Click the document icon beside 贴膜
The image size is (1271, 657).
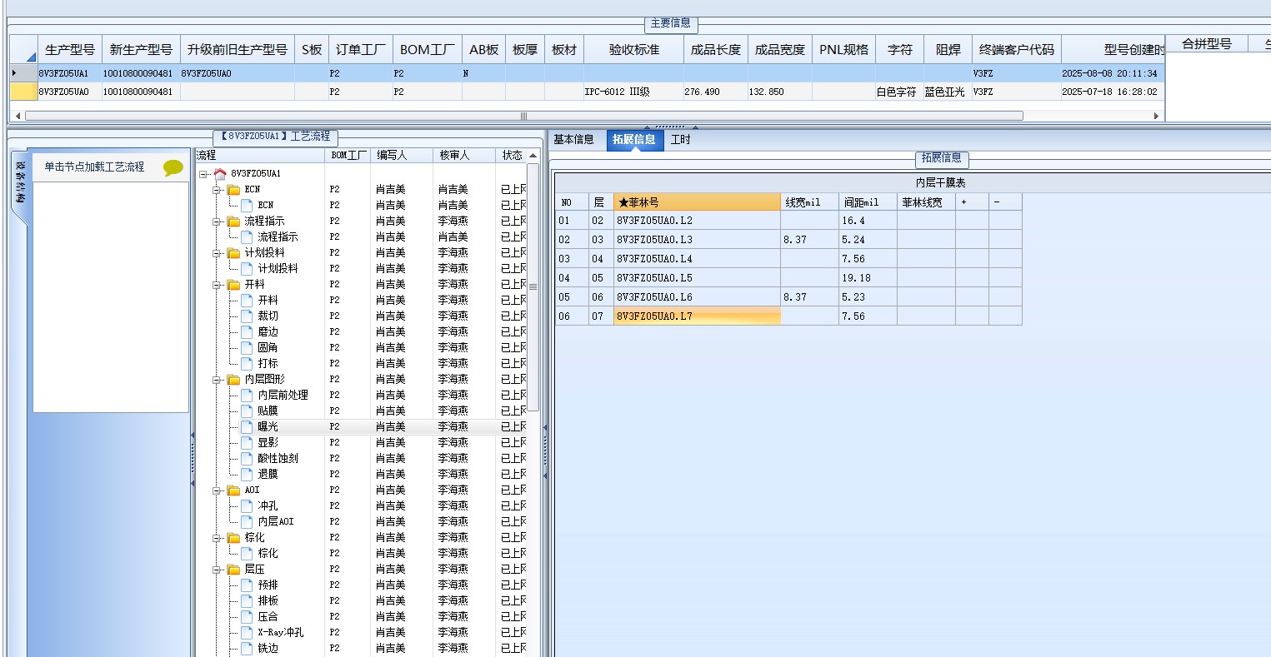tap(247, 411)
